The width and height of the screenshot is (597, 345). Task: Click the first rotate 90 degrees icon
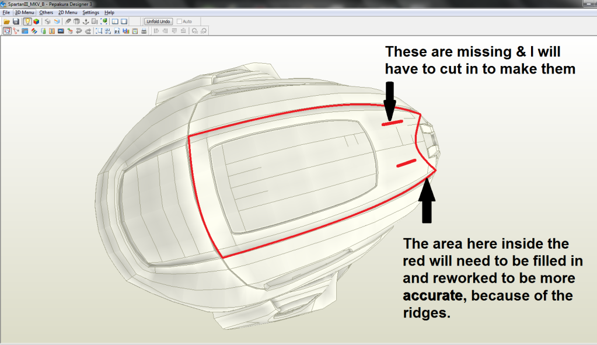pyautogui.click(x=194, y=31)
